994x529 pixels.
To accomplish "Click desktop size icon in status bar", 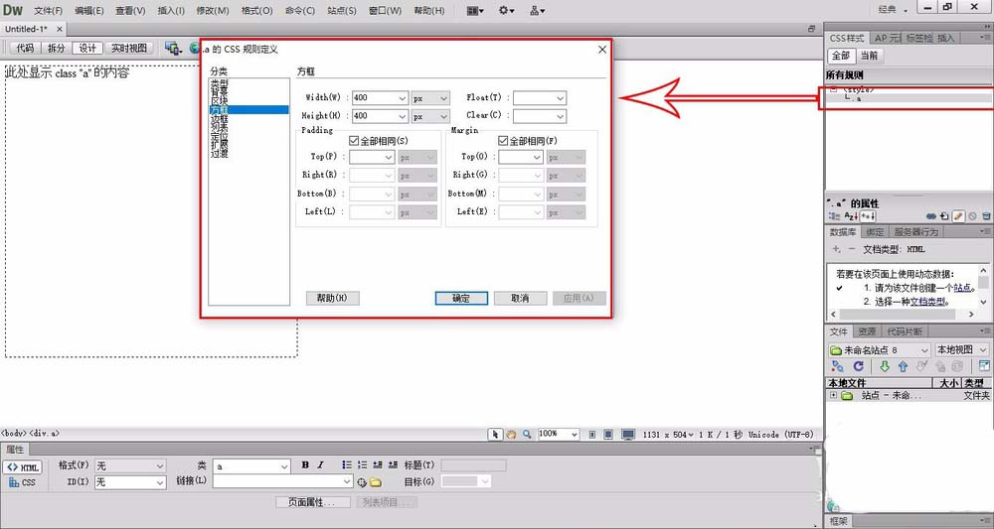I will coord(628,435).
